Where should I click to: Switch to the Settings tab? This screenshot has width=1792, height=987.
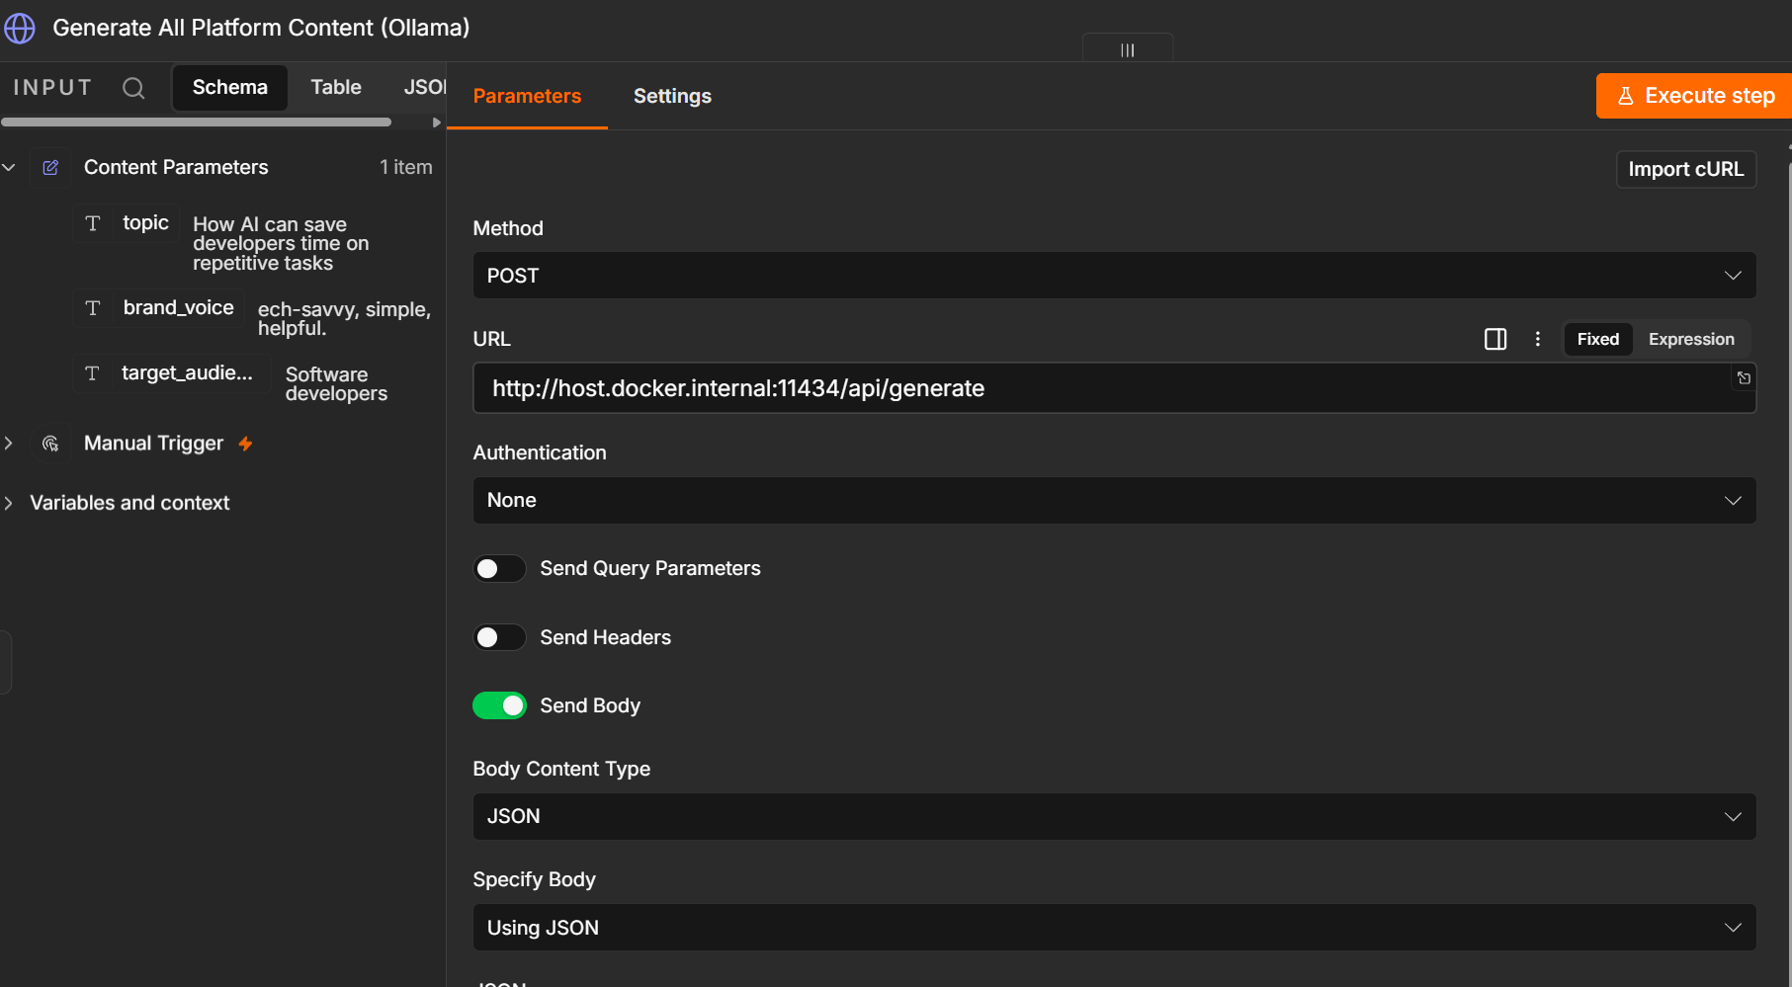[x=672, y=96]
